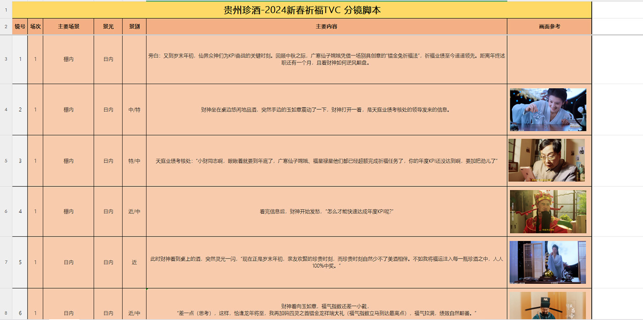643x320 pixels.
Task: Select the 主要内容 column header cell
Action: tap(327, 27)
